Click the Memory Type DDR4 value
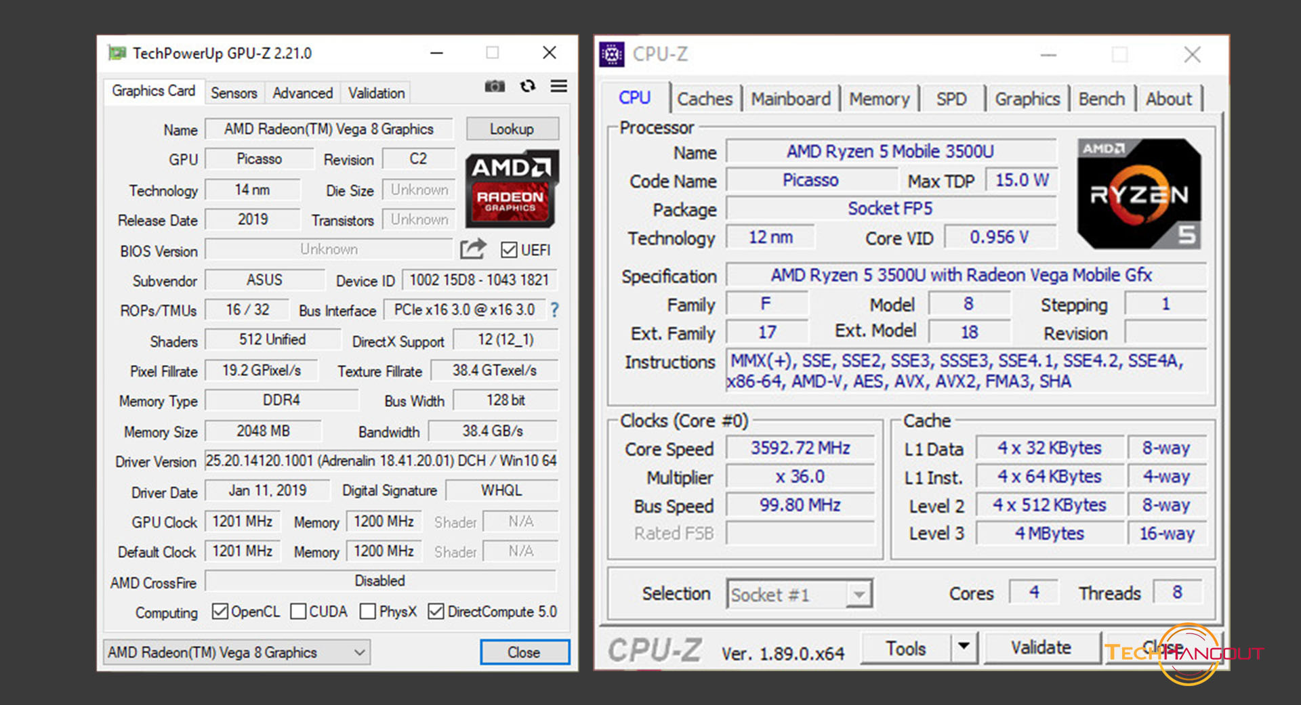This screenshot has height=705, width=1301. [x=281, y=400]
